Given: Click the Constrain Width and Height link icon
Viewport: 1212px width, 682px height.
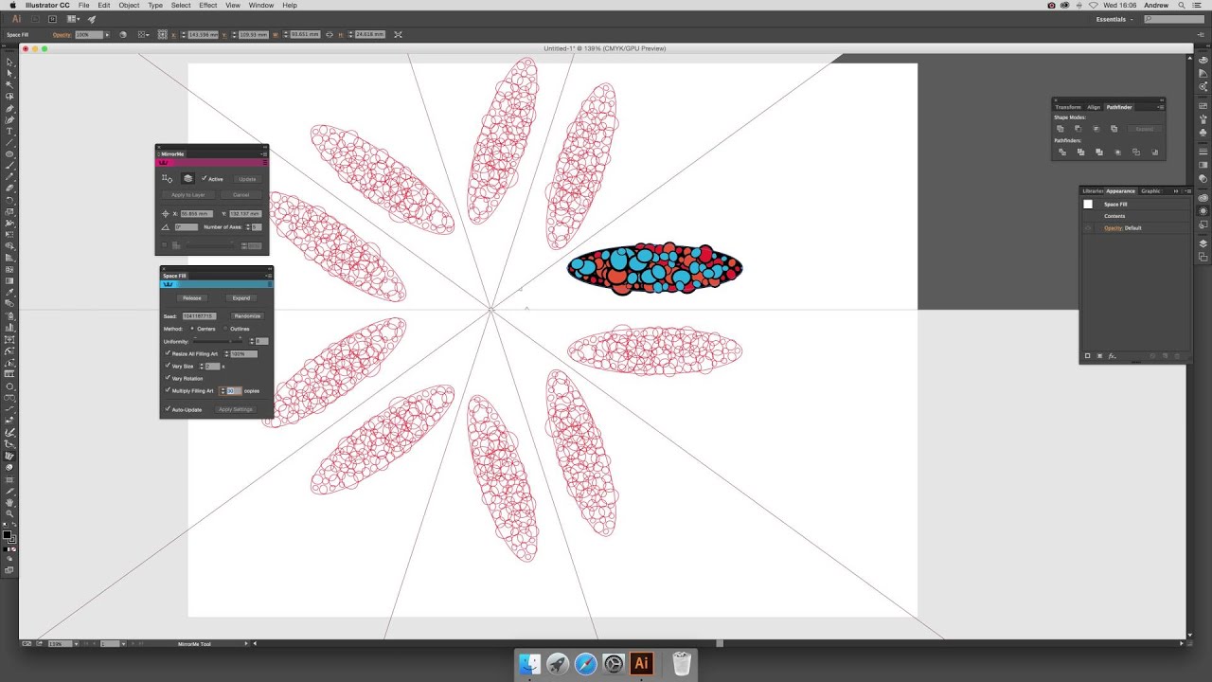Looking at the screenshot, I should (x=330, y=35).
